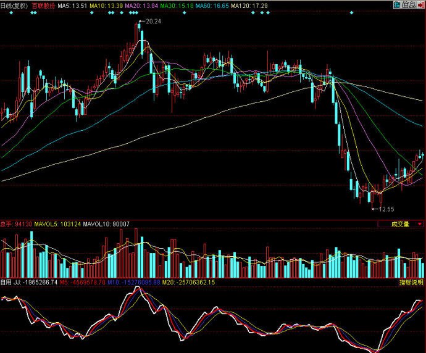Click the leftmost cyan info diamond marker
This screenshot has height=353, width=426.
[11, 13]
